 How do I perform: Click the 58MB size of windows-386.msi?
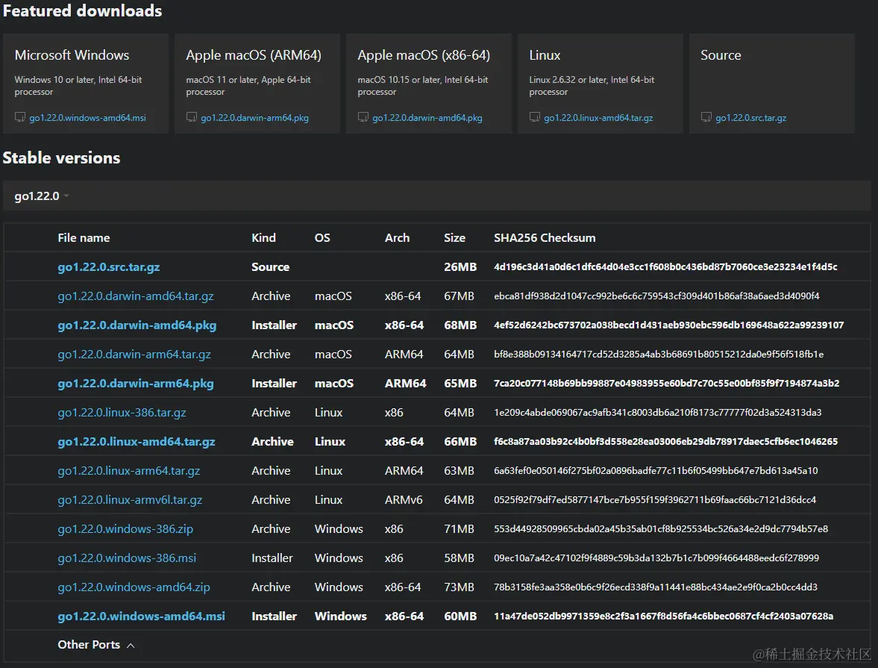(x=460, y=559)
